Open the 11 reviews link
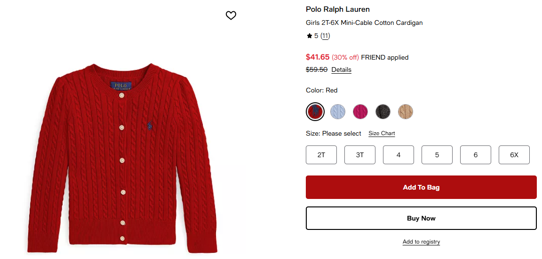Viewport: 542px width, 259px height. (x=325, y=36)
